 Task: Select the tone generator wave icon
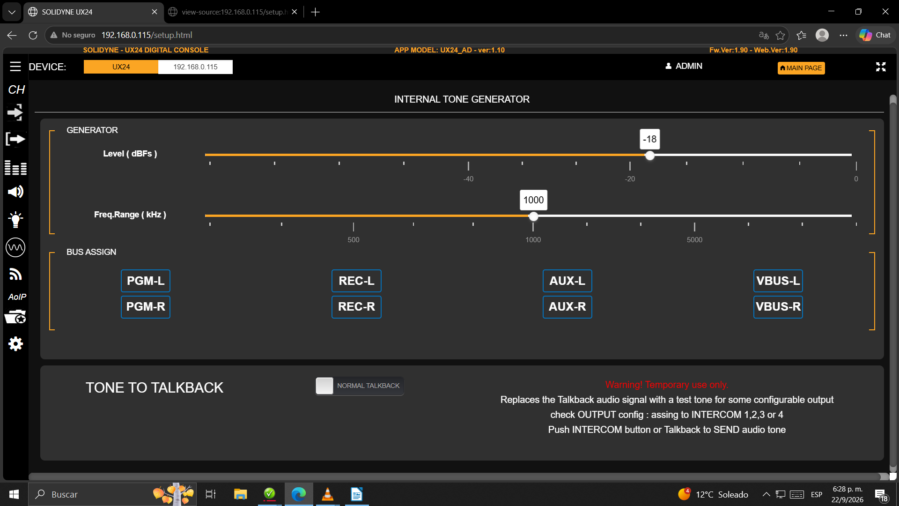tap(15, 247)
